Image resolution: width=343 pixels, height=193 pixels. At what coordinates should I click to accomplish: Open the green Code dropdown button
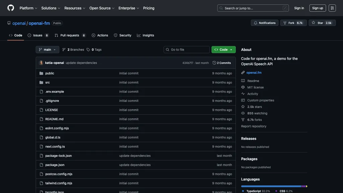(223, 50)
